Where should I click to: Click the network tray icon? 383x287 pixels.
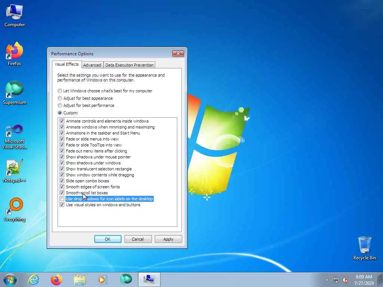tap(336, 280)
